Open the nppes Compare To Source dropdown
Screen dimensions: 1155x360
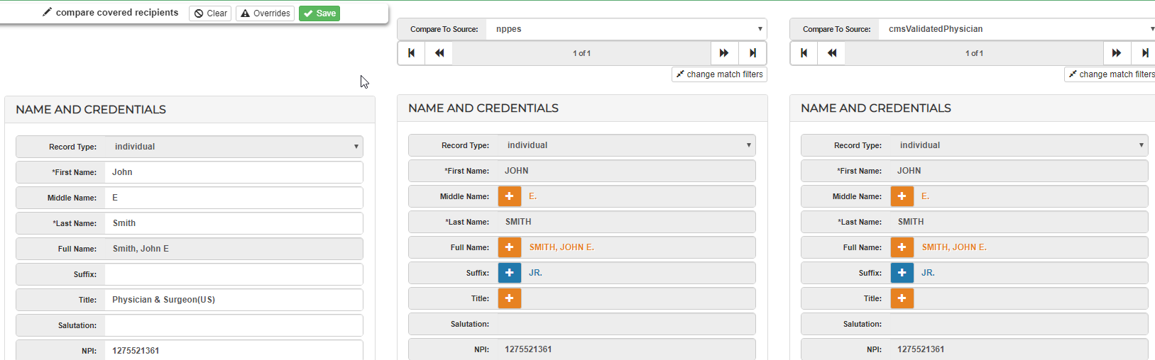tap(626, 29)
